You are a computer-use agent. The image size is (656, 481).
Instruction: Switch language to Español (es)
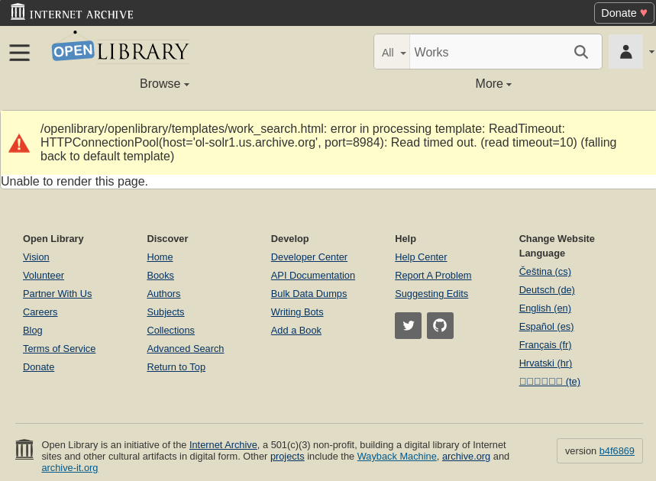[546, 327]
